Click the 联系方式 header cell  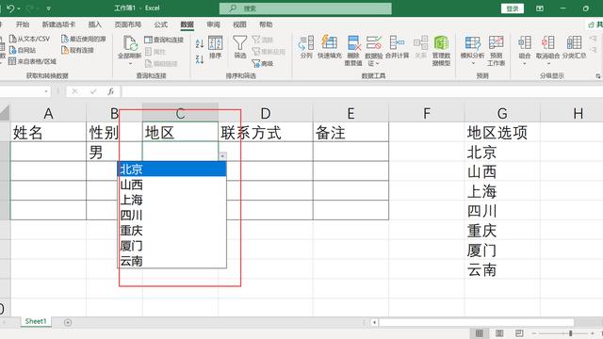266,132
